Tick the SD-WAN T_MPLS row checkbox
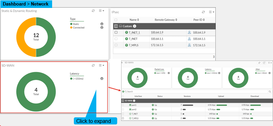Image resolution: width=273 pixels, height=126 pixels. click(x=123, y=118)
